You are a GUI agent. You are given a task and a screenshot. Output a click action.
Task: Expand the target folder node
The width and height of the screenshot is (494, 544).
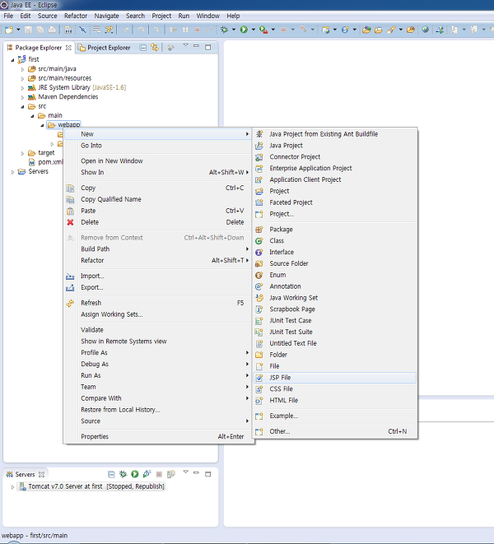[x=22, y=153]
